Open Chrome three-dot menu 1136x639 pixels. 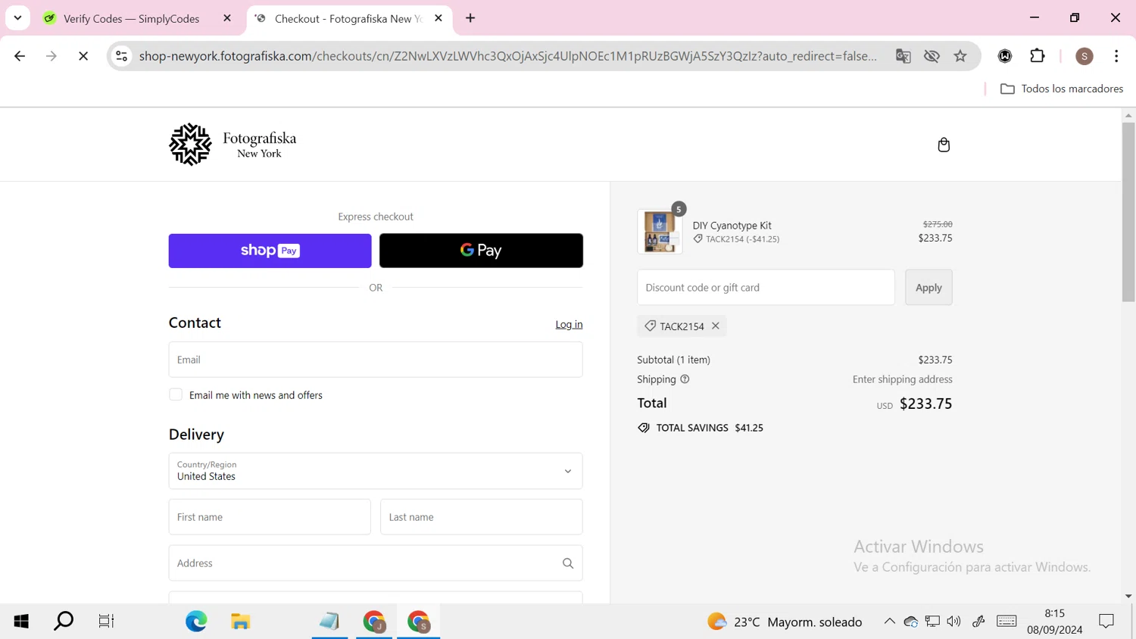1116,56
